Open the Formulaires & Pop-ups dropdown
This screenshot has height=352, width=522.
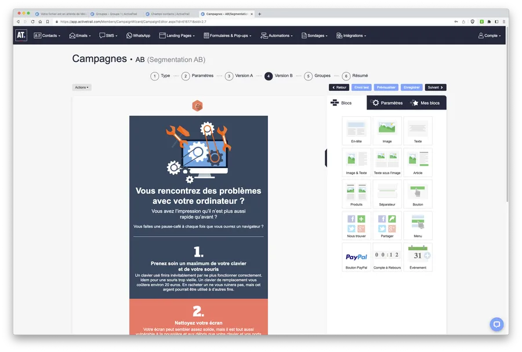click(227, 35)
